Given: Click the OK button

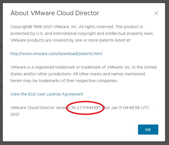Looking at the screenshot, I should [148, 130].
